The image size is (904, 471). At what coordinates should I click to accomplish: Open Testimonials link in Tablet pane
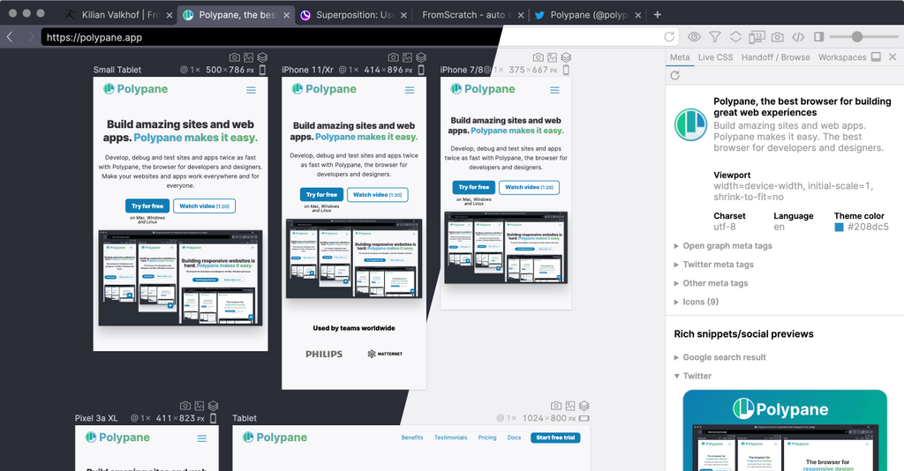(x=450, y=437)
